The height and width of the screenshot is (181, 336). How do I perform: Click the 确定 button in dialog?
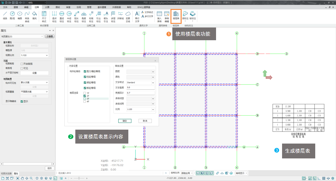[x=125, y=121]
